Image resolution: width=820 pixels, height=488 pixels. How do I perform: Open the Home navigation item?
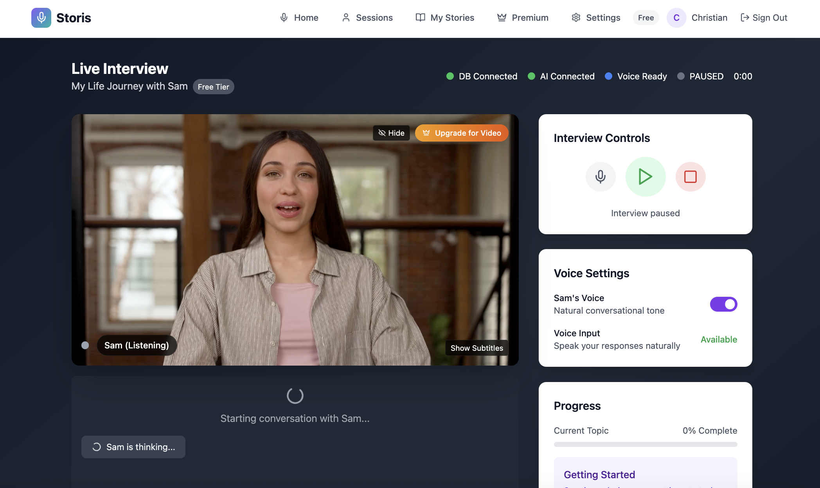[299, 18]
